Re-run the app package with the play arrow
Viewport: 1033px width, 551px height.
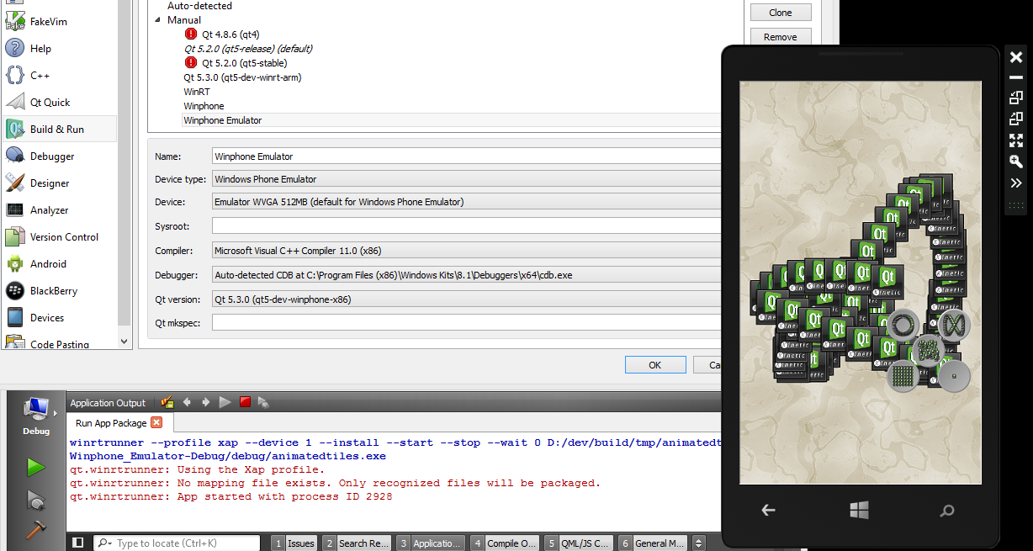point(225,402)
